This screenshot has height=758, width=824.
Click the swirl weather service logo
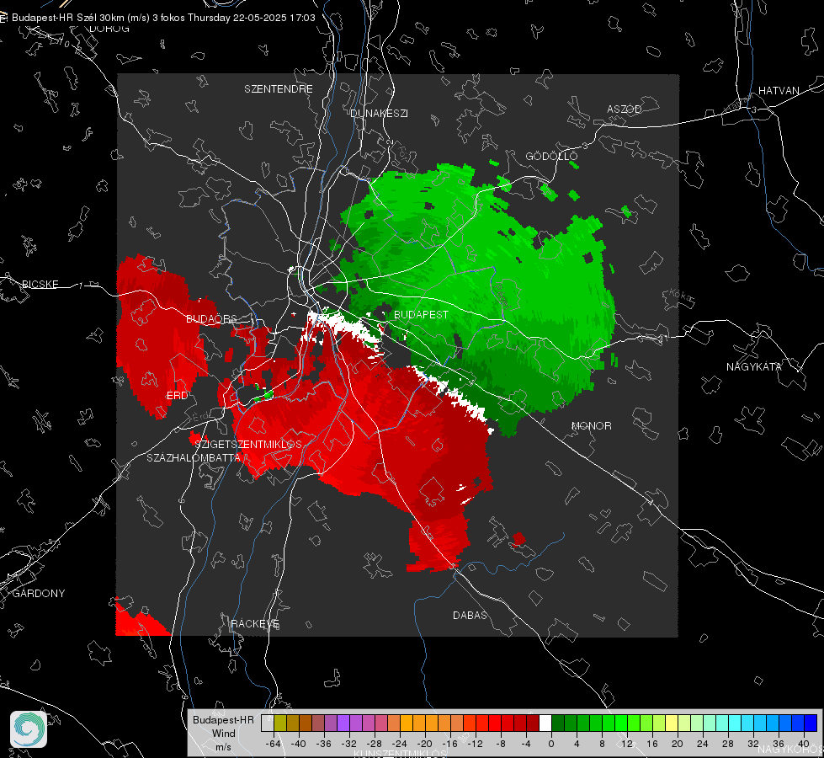tap(29, 729)
